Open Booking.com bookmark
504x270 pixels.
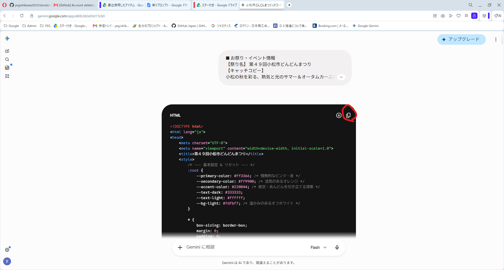[x=330, y=26]
